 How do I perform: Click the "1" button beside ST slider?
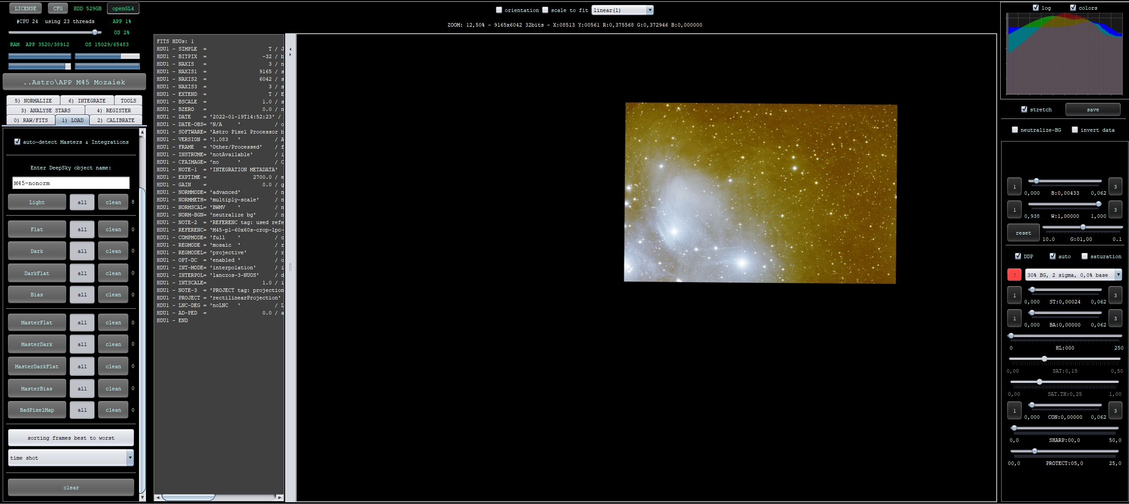(1014, 295)
